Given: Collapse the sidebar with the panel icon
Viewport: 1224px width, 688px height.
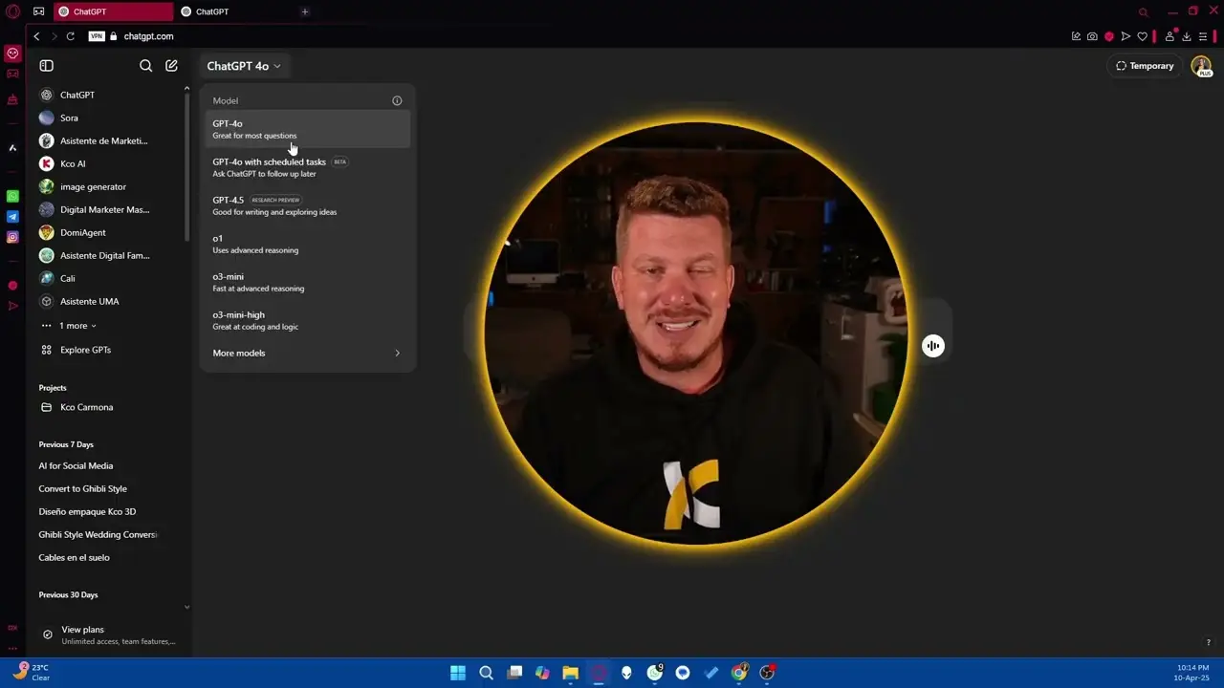Looking at the screenshot, I should click(x=46, y=66).
